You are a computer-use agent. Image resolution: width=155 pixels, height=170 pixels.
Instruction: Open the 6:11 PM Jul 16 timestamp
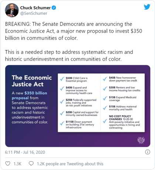coord(25,152)
